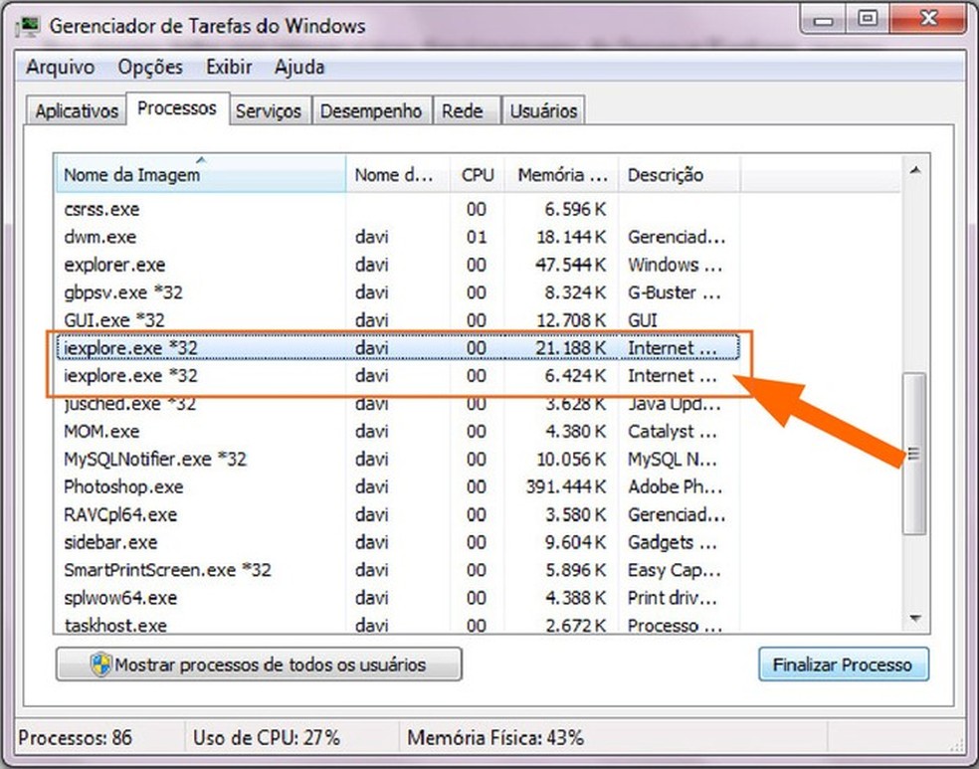Open the Ajuda menu

click(x=297, y=67)
